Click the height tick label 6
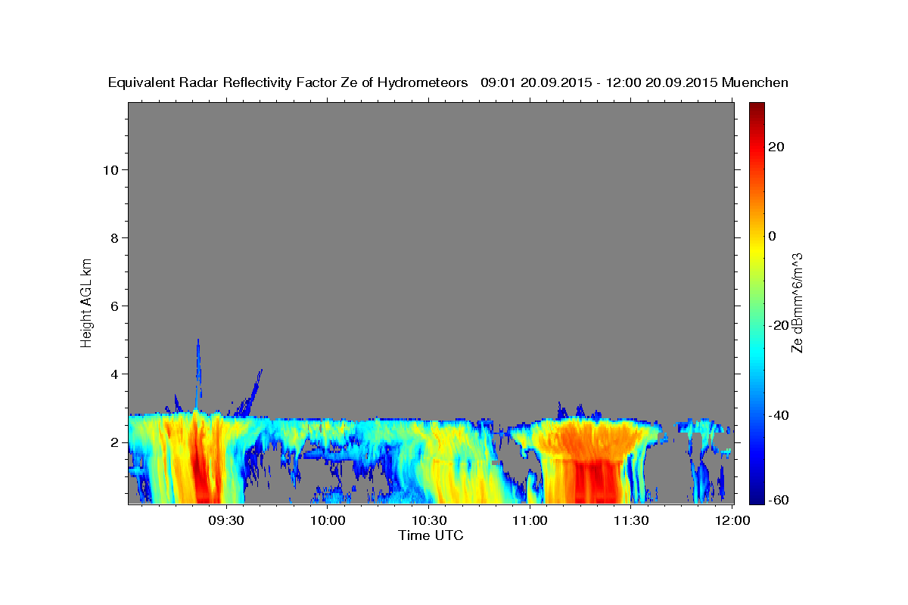This screenshot has height=605, width=908. [113, 306]
